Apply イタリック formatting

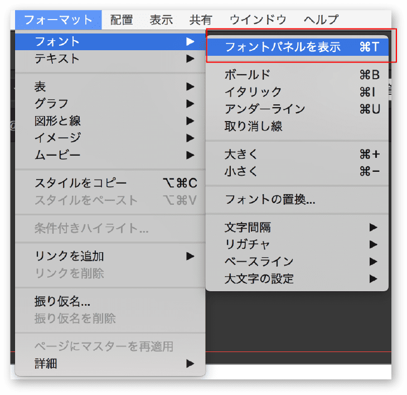(297, 92)
